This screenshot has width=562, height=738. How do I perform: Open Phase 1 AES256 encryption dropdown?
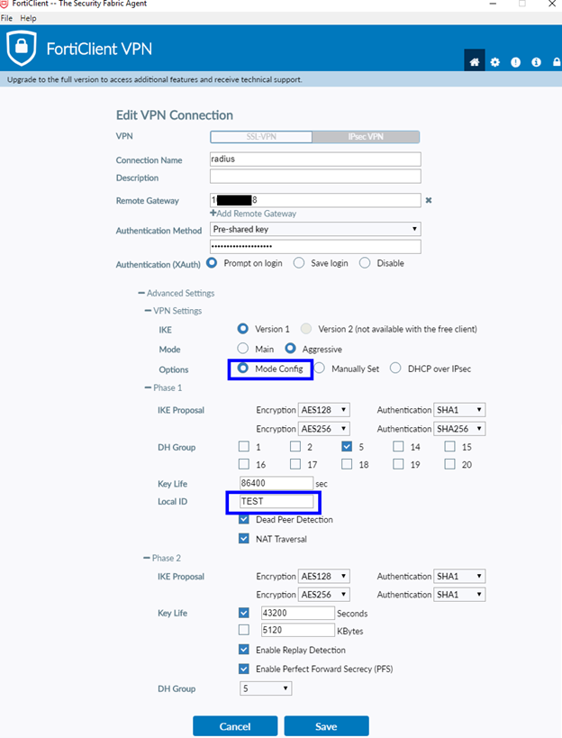(x=323, y=429)
